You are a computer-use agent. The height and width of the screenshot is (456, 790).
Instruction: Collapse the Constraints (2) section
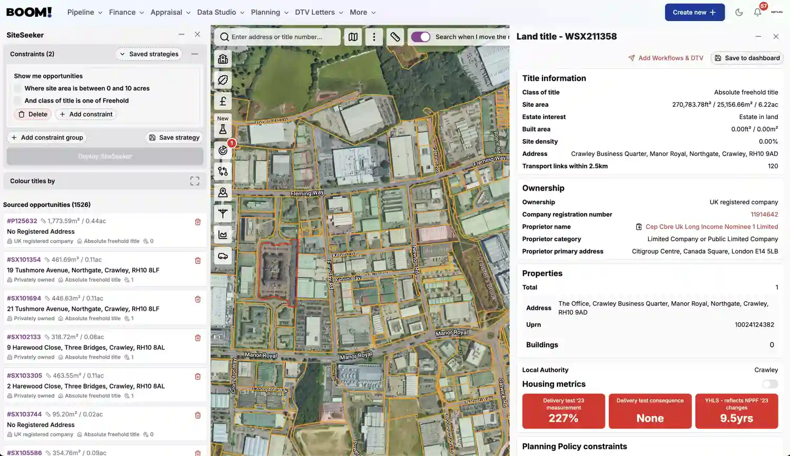[194, 54]
